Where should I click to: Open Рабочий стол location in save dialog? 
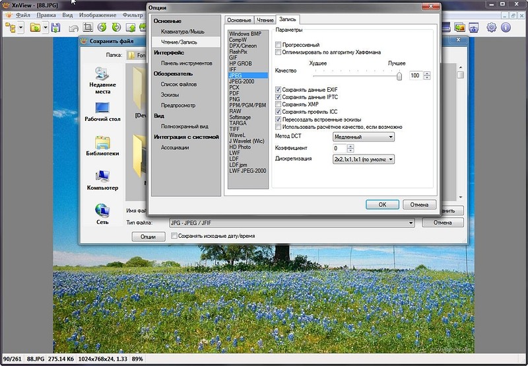click(x=102, y=112)
